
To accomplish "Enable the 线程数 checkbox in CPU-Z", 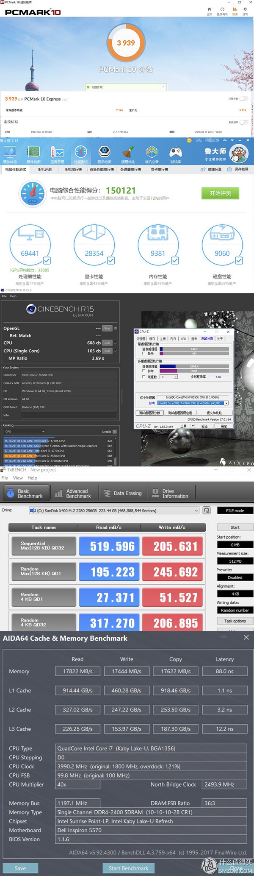I will click(144, 377).
